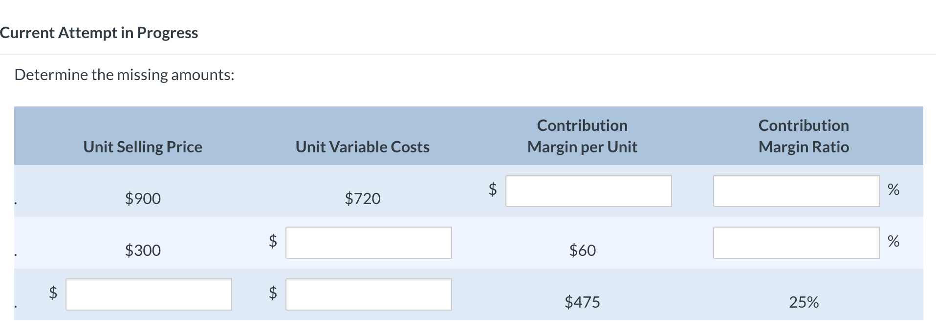Click the Unit Selling Price column header
Screen dimensions: 936x334
click(x=143, y=146)
